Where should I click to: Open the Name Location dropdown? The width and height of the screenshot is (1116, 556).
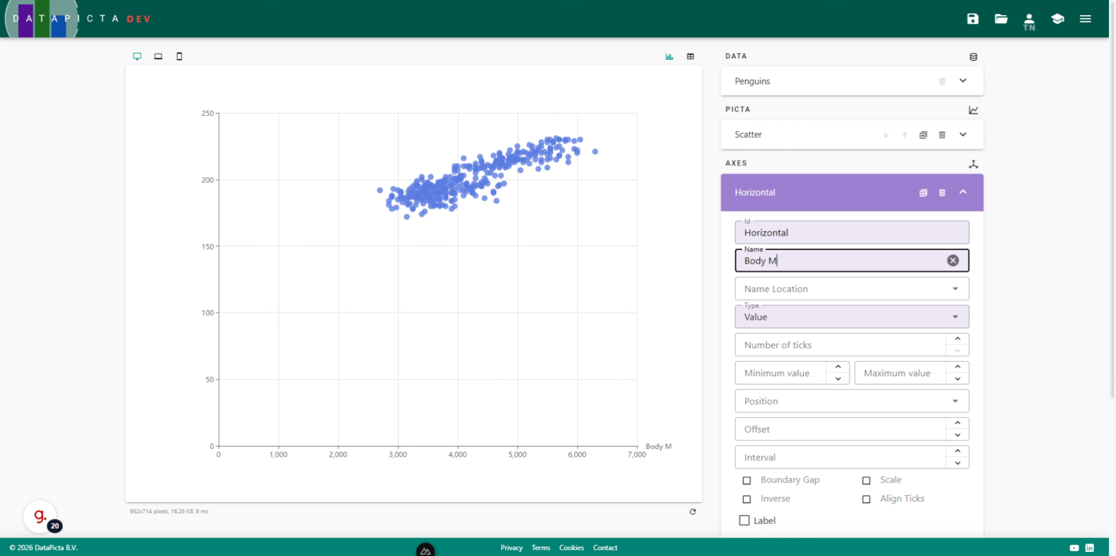852,289
